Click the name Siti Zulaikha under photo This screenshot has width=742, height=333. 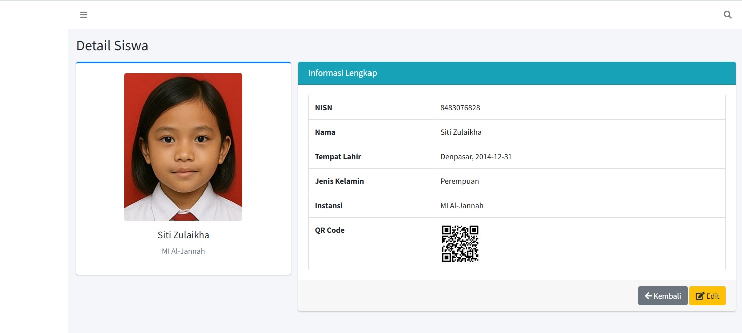tap(183, 235)
